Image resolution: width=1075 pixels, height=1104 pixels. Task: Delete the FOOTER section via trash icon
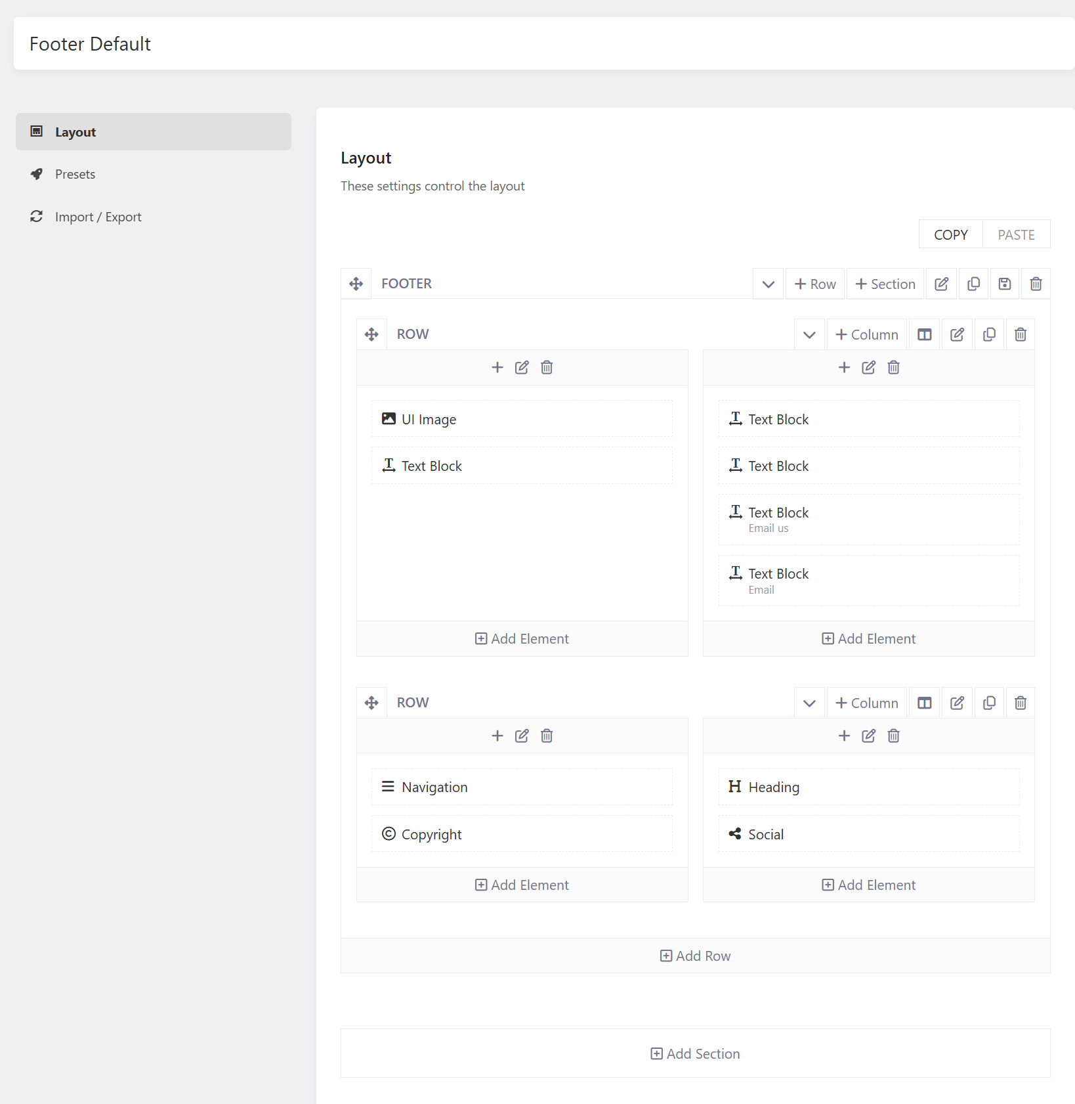1036,284
